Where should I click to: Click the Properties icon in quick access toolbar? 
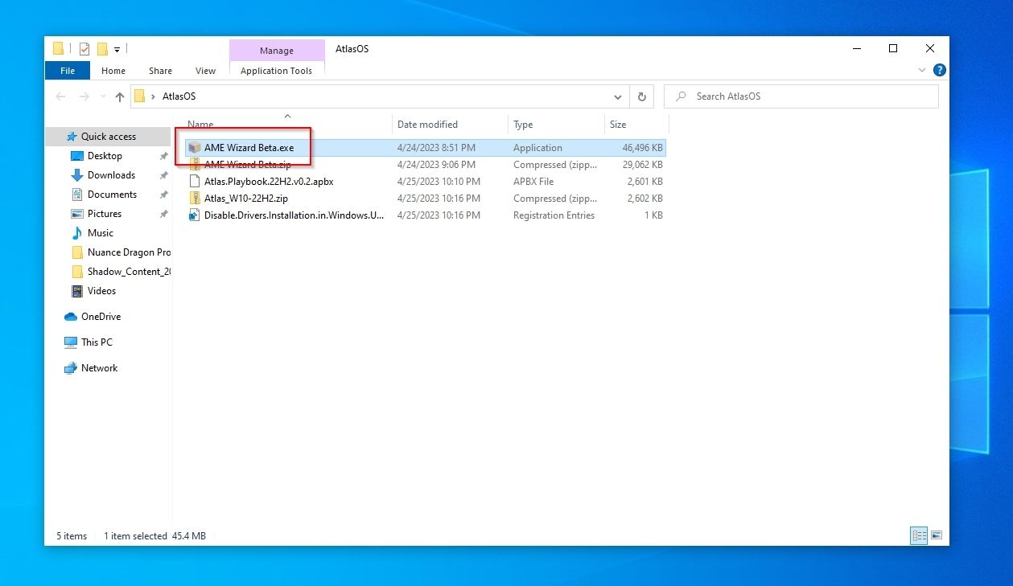[x=84, y=49]
